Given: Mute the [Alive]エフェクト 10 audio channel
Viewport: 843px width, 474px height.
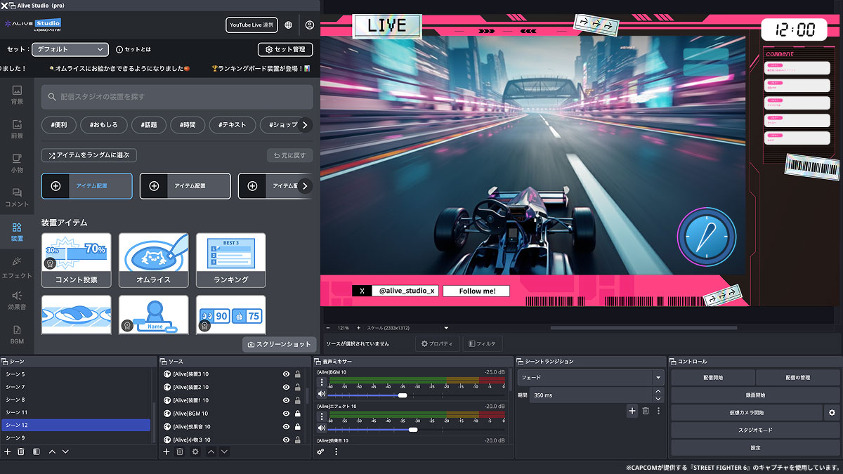Looking at the screenshot, I should point(322,428).
